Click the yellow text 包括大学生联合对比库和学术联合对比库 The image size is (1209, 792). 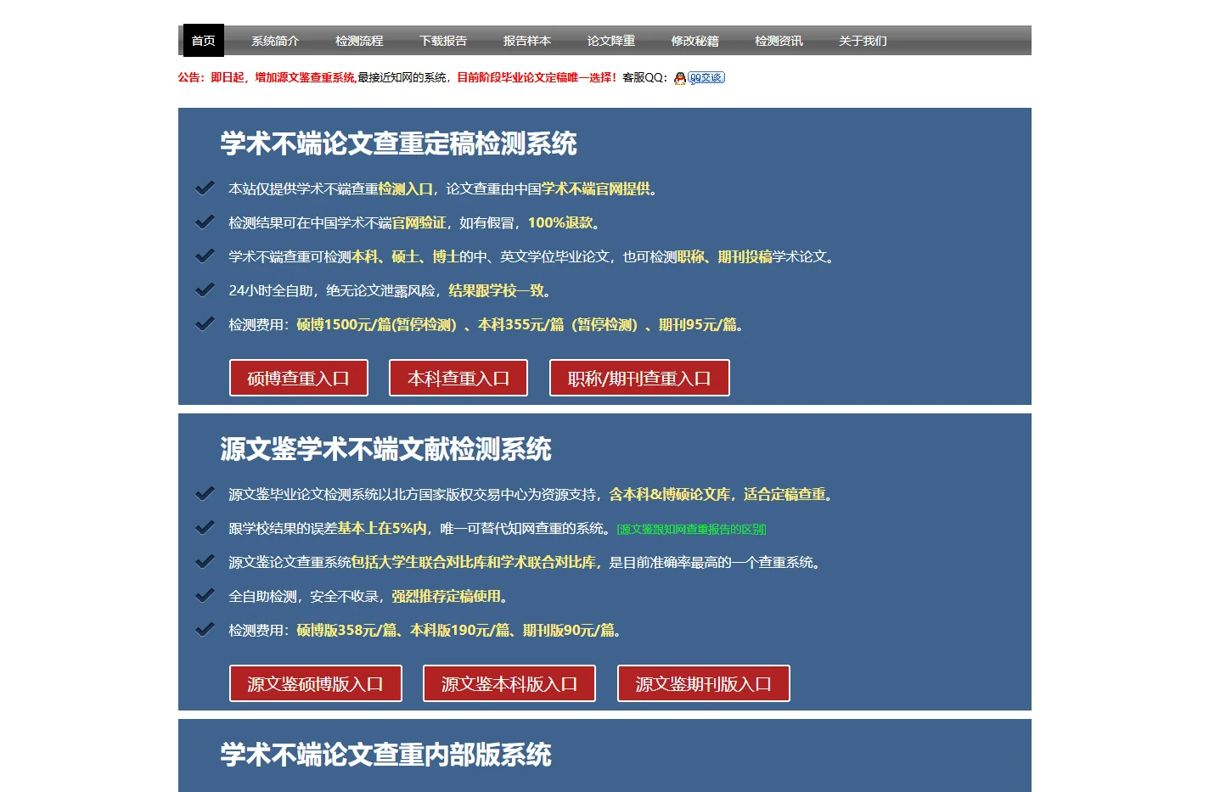(474, 562)
